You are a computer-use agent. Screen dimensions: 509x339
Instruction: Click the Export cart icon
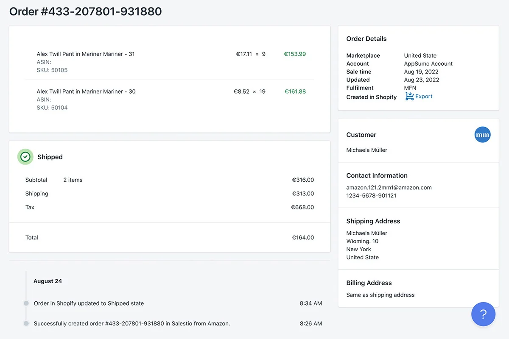[409, 97]
